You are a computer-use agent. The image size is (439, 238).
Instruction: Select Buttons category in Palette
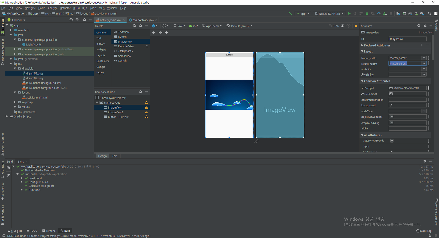click(x=101, y=44)
